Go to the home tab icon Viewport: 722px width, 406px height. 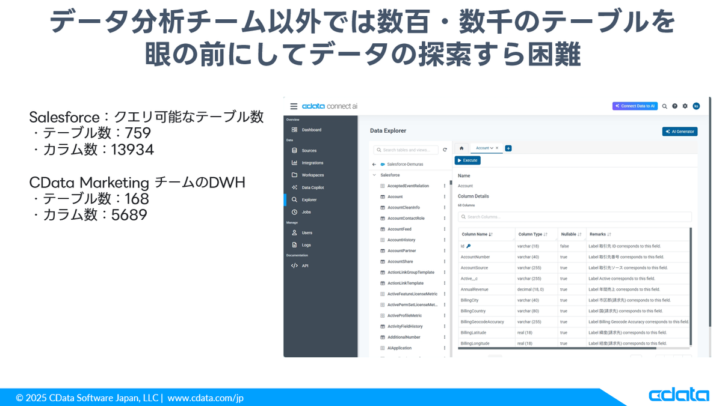tap(461, 148)
